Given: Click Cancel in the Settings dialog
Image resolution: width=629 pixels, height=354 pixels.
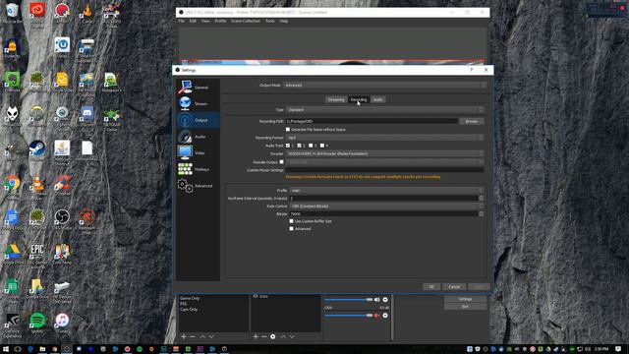Looking at the screenshot, I should tap(454, 286).
